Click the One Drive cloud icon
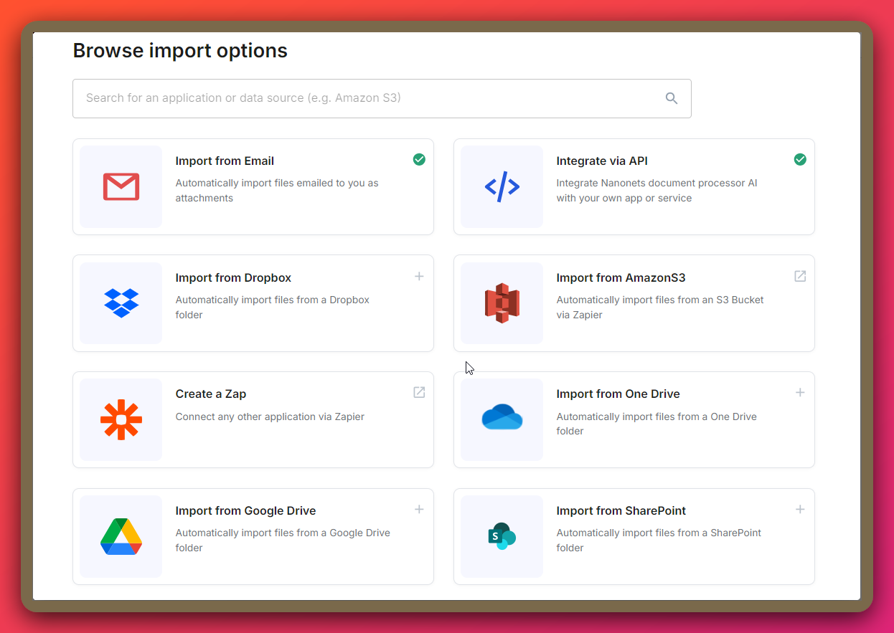Viewport: 894px width, 633px height. tap(501, 420)
